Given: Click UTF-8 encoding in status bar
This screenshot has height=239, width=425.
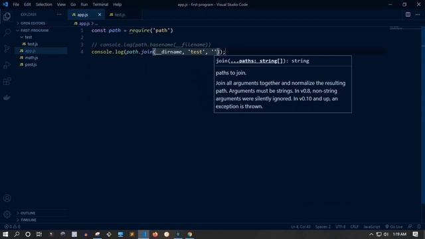Looking at the screenshot, I should pyautogui.click(x=341, y=226).
